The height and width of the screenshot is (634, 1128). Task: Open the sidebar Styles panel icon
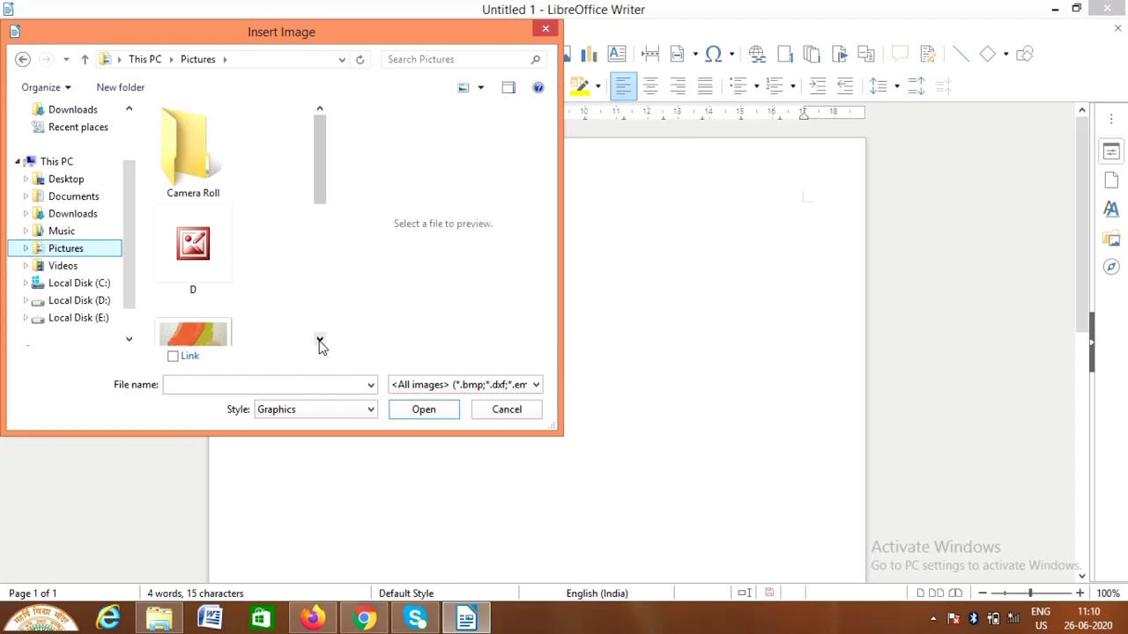point(1111,209)
